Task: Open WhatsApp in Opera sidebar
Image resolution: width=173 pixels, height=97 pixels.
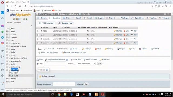Action: click(x=2, y=32)
